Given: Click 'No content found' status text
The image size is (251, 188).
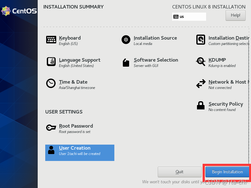Looking at the screenshot, I should pyautogui.click(x=222, y=110).
